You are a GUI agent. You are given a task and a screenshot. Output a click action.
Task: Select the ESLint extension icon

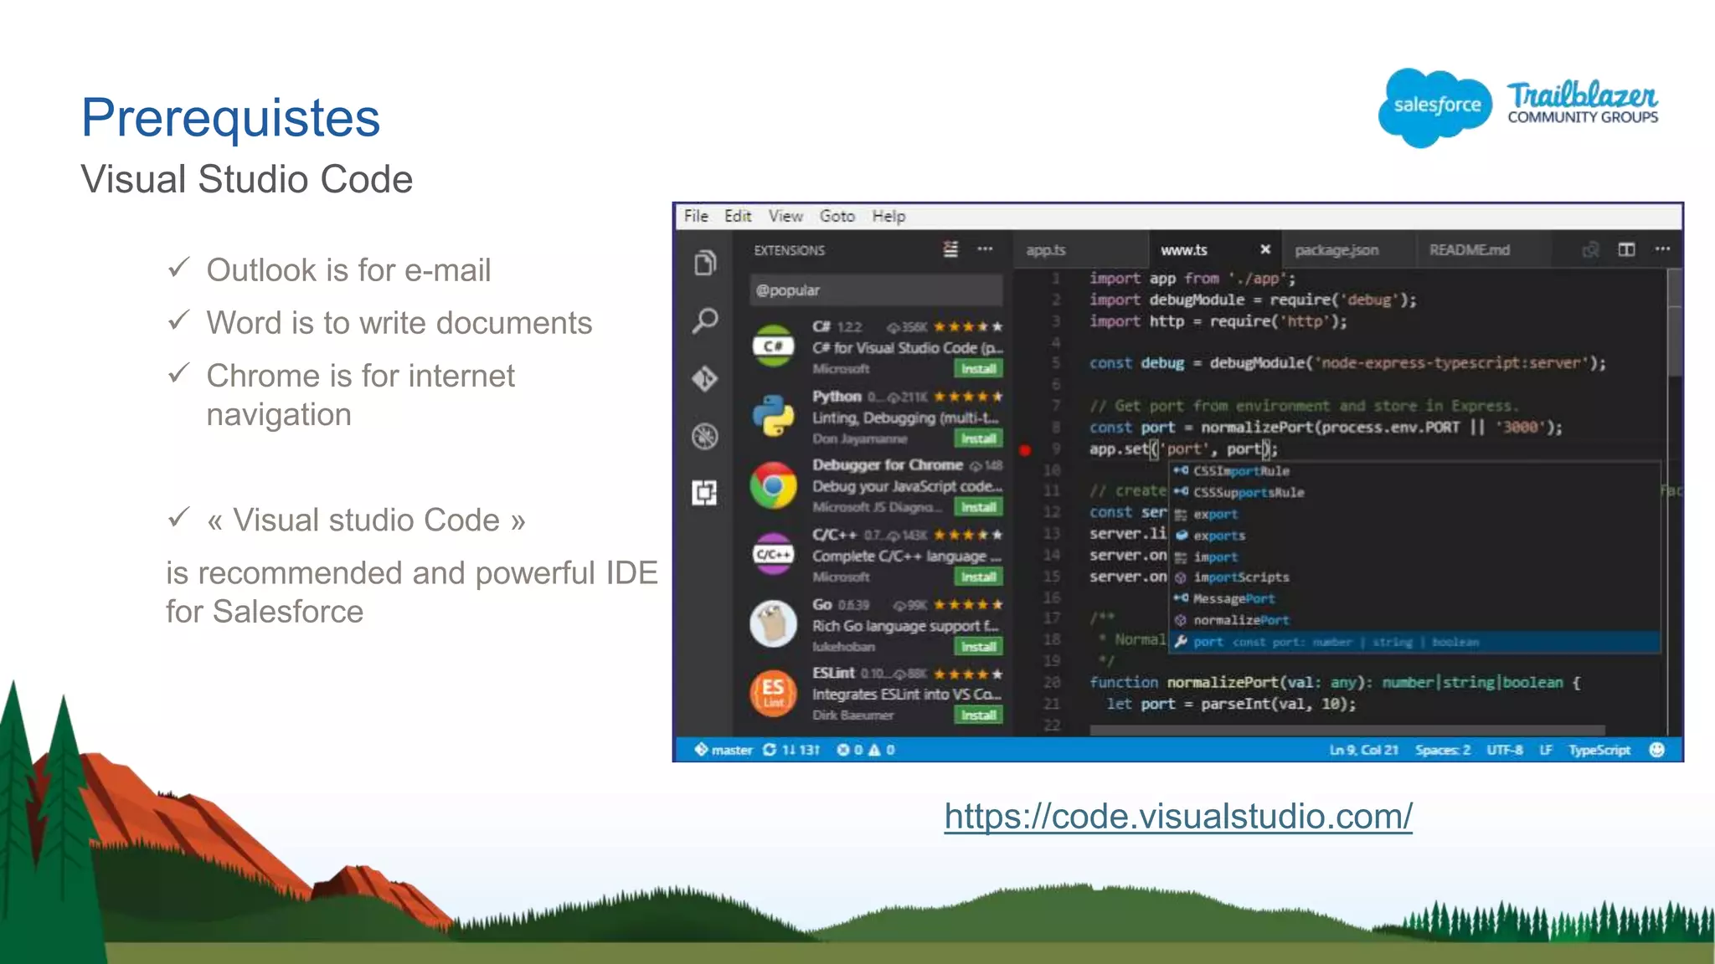click(773, 693)
